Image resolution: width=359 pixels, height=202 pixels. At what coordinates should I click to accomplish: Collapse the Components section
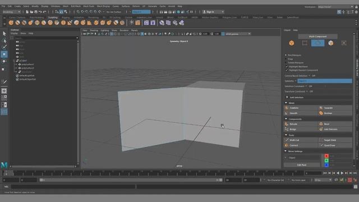pos(286,119)
